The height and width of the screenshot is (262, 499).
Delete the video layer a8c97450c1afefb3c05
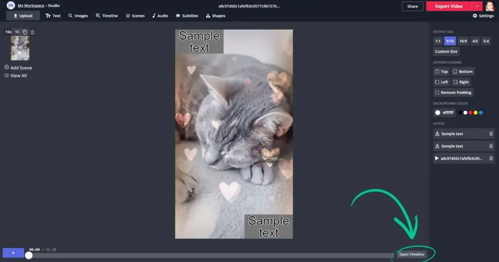(491, 158)
